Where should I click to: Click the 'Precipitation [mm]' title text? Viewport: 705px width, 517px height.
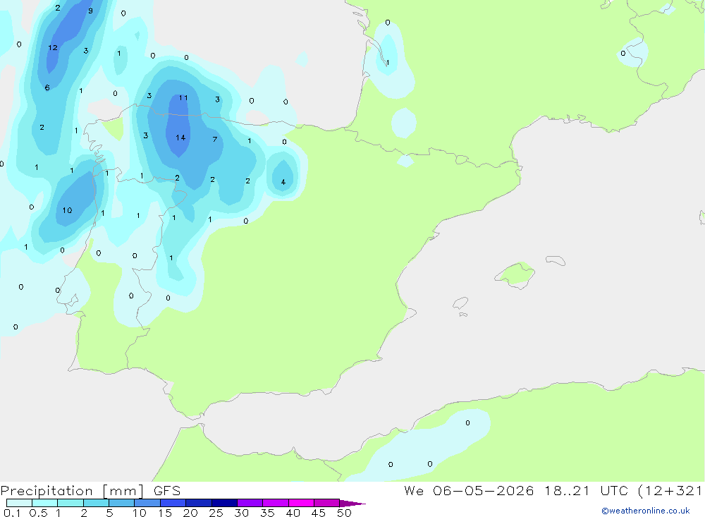pos(72,491)
